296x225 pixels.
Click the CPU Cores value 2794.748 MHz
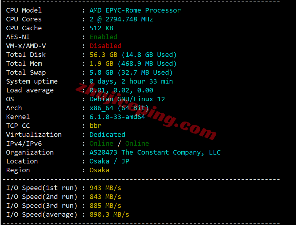pos(129,19)
